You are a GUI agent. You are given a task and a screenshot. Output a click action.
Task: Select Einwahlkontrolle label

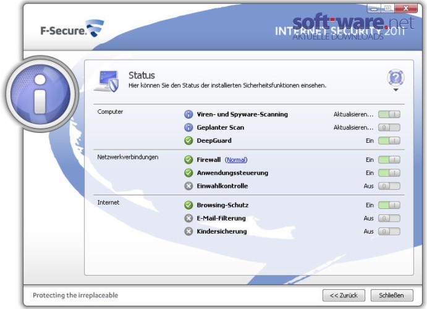tap(222, 186)
